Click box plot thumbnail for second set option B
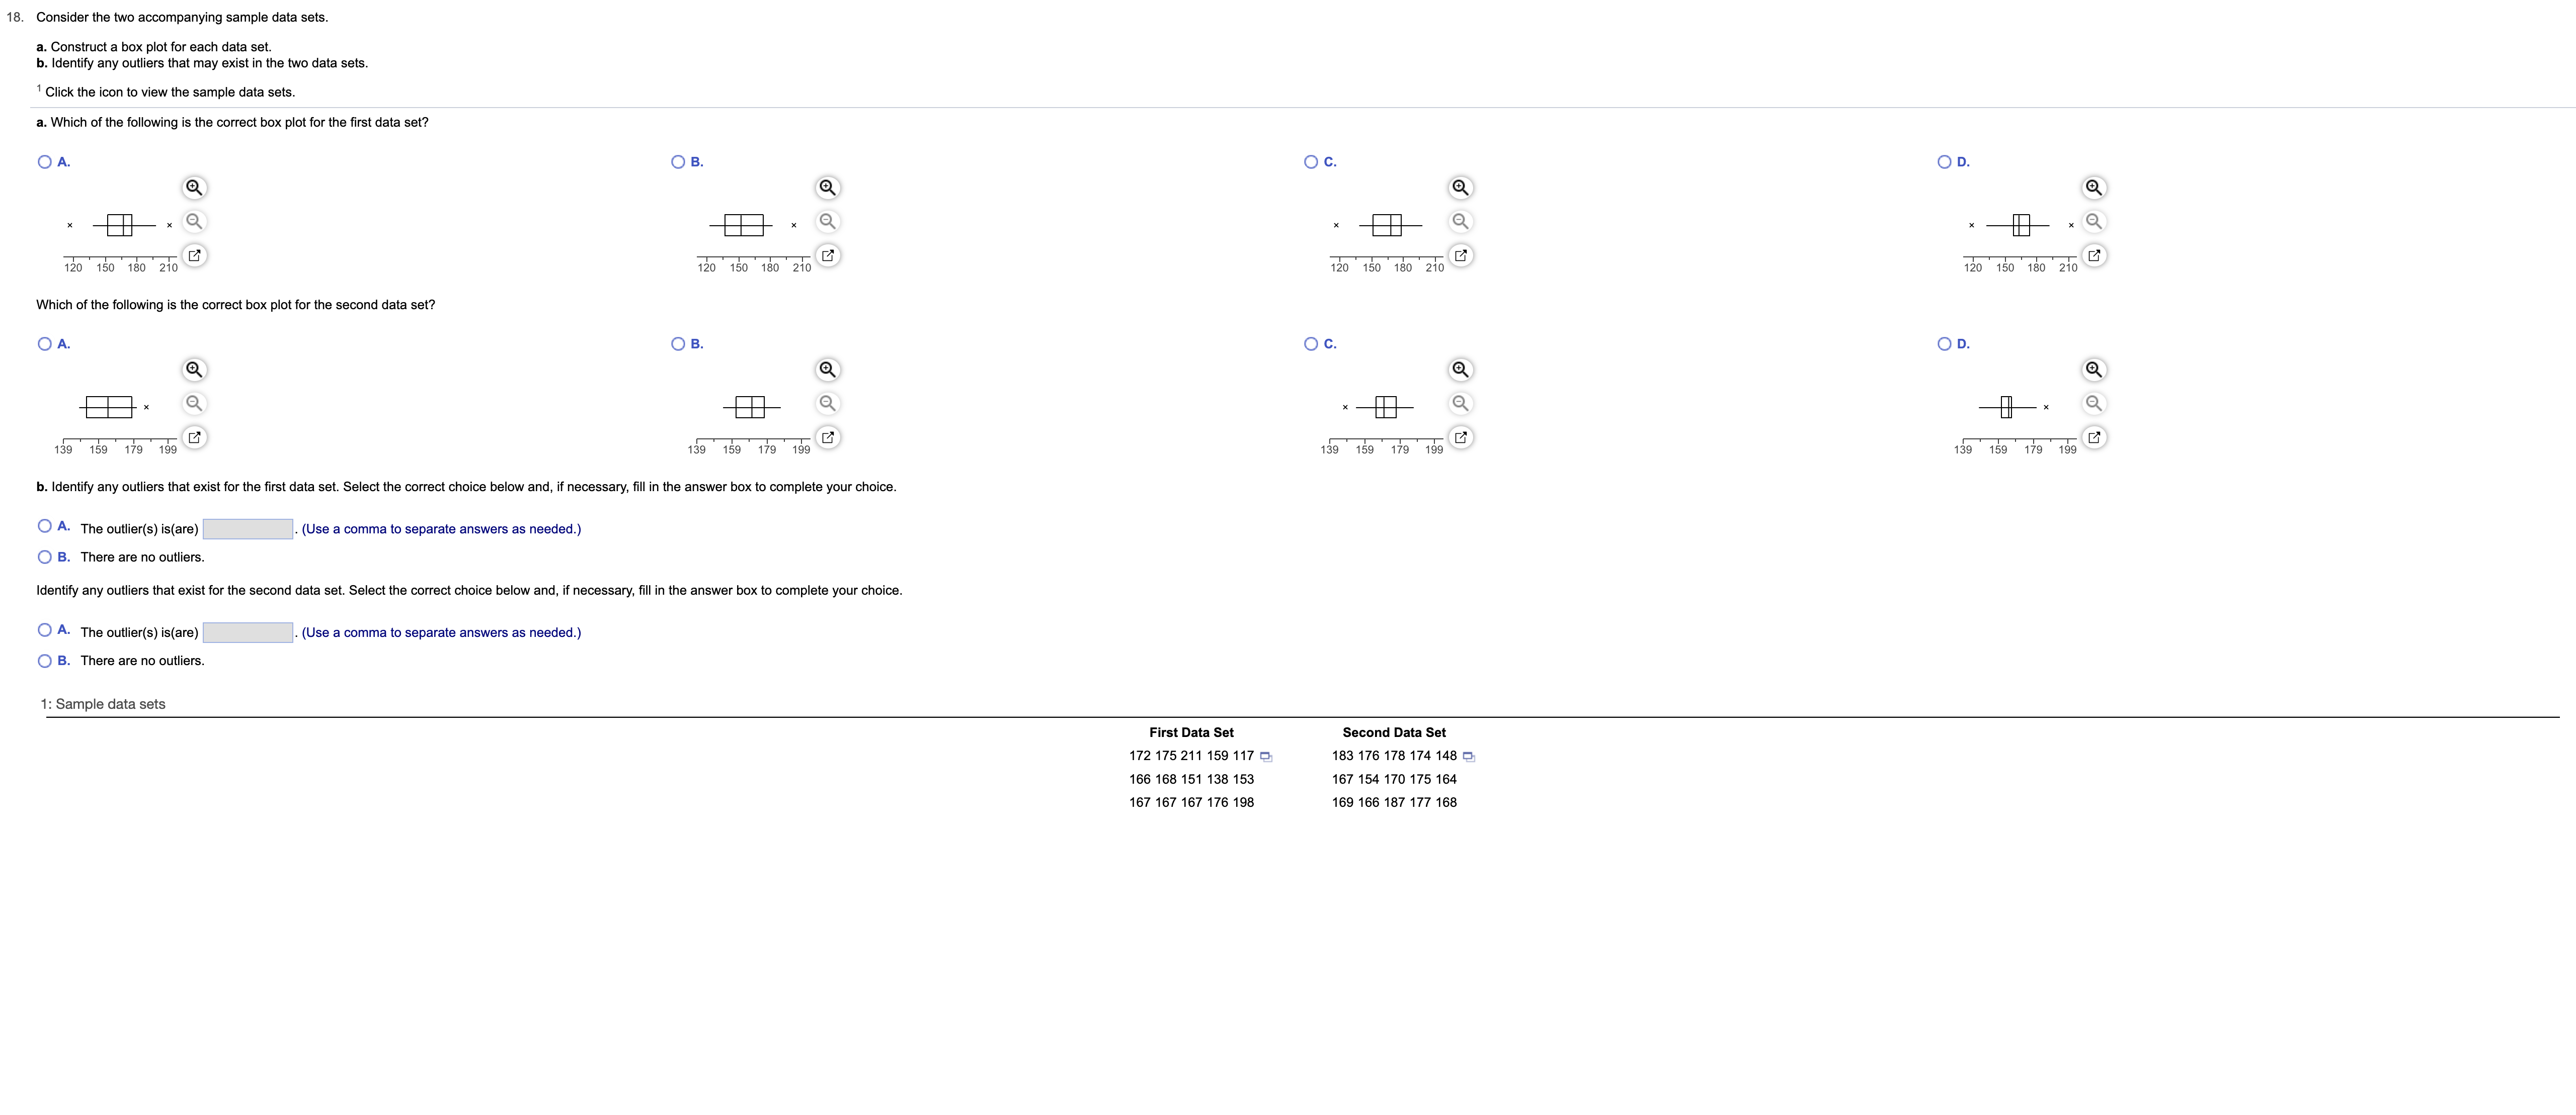 tap(751, 408)
